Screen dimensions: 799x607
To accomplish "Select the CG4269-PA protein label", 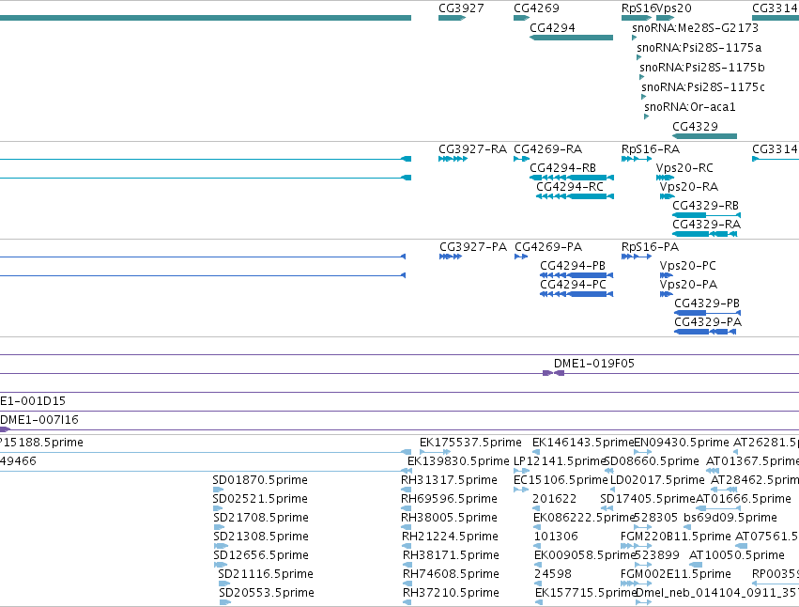I will [548, 247].
